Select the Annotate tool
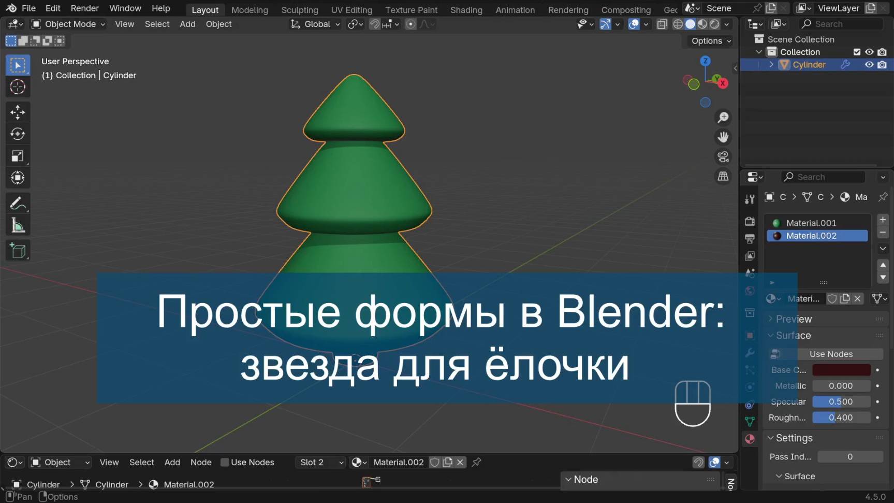The image size is (894, 503). pos(18,203)
